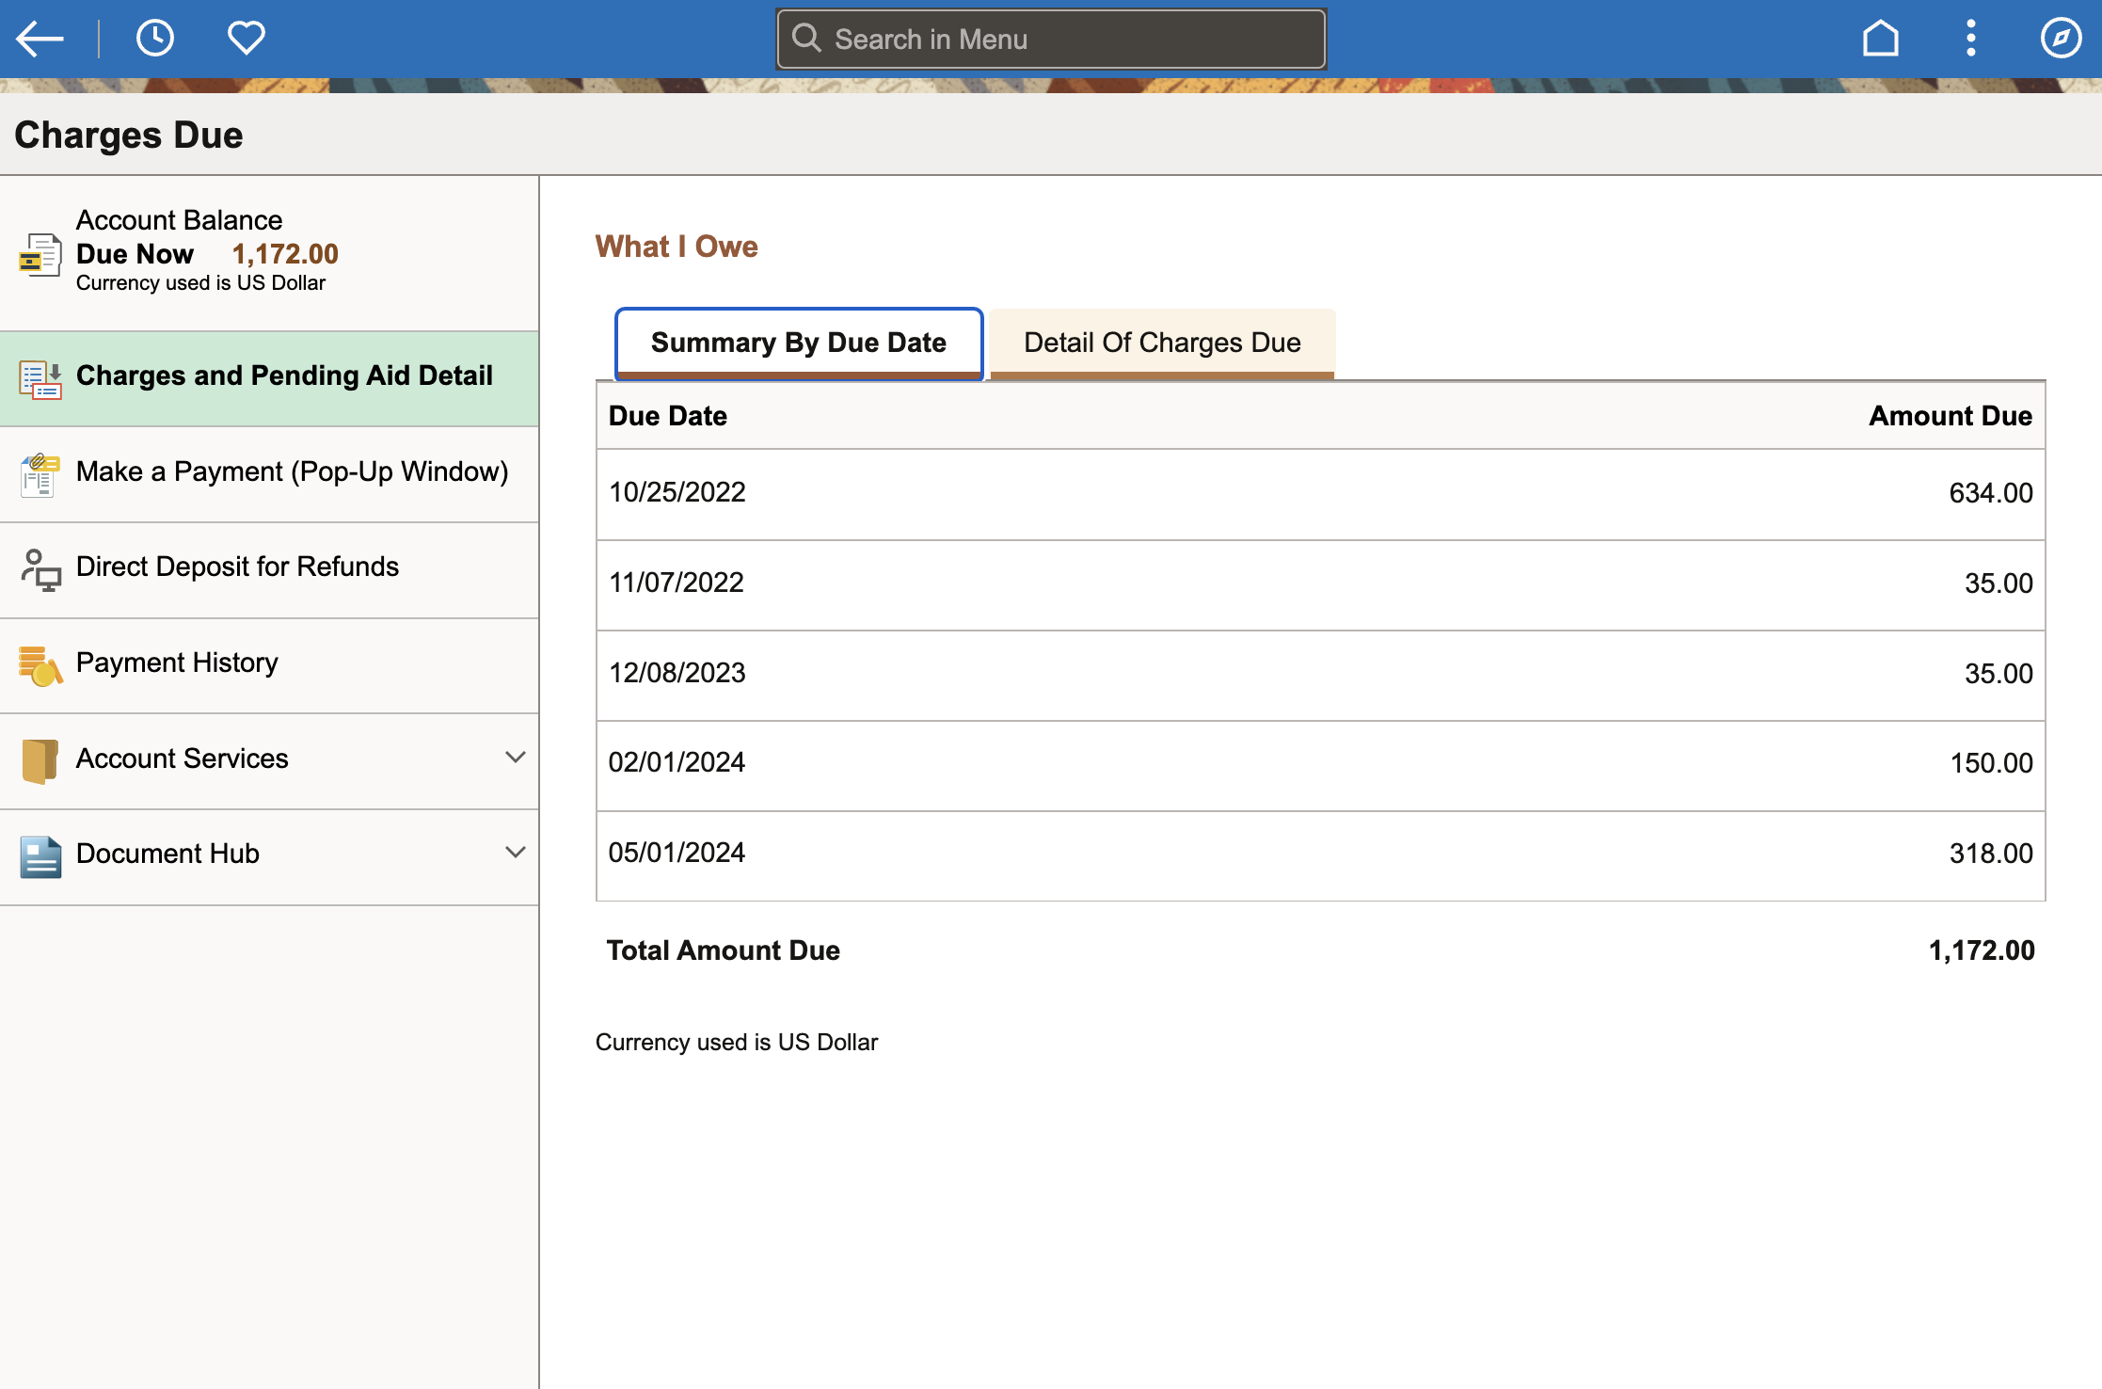2102x1389 pixels.
Task: Click the Direct Deposit person icon
Action: 40,570
